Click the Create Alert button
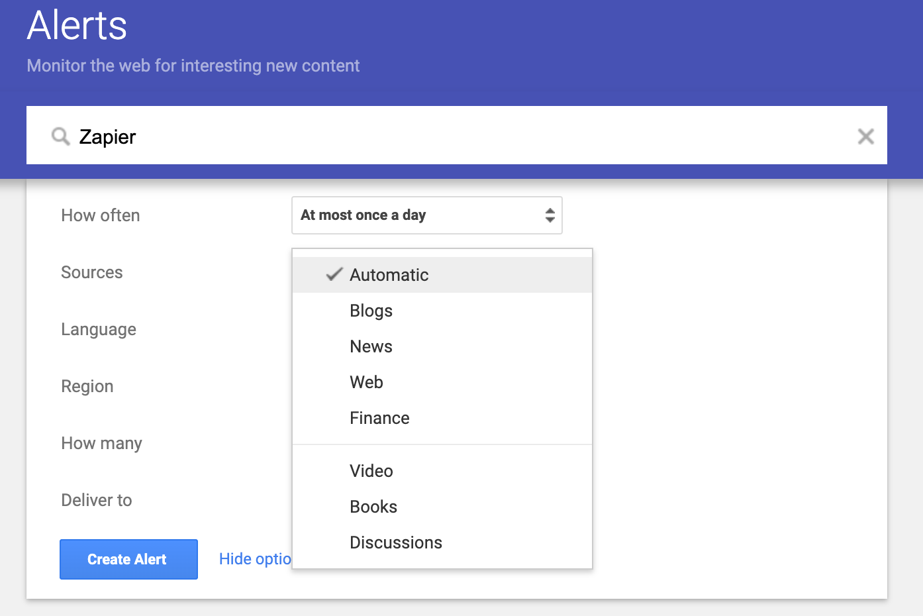Viewport: 923px width, 616px height. pos(128,559)
